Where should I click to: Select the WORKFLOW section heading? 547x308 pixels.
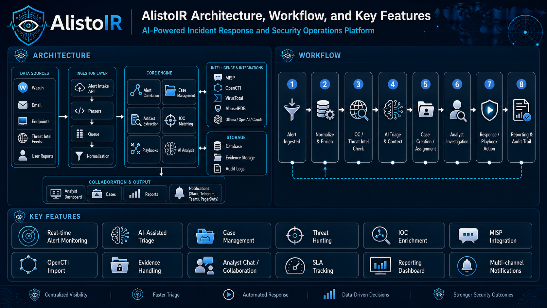[x=320, y=55]
